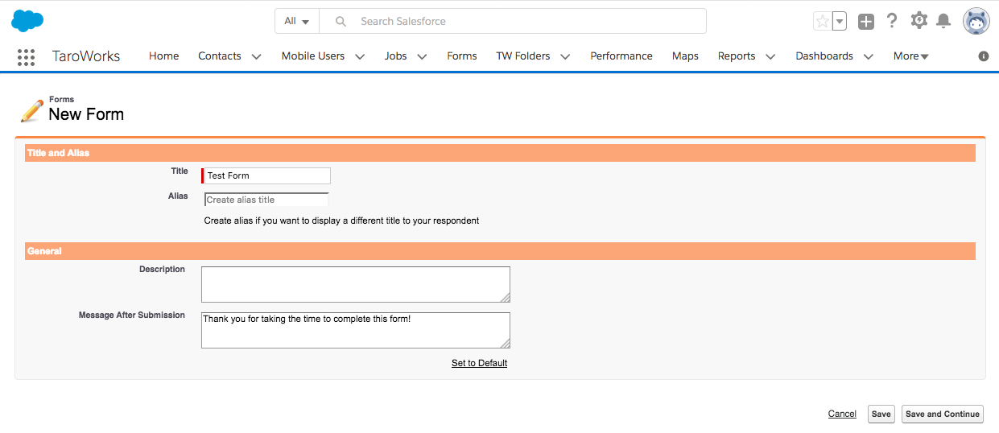Open the Dashboards tab

tap(824, 56)
